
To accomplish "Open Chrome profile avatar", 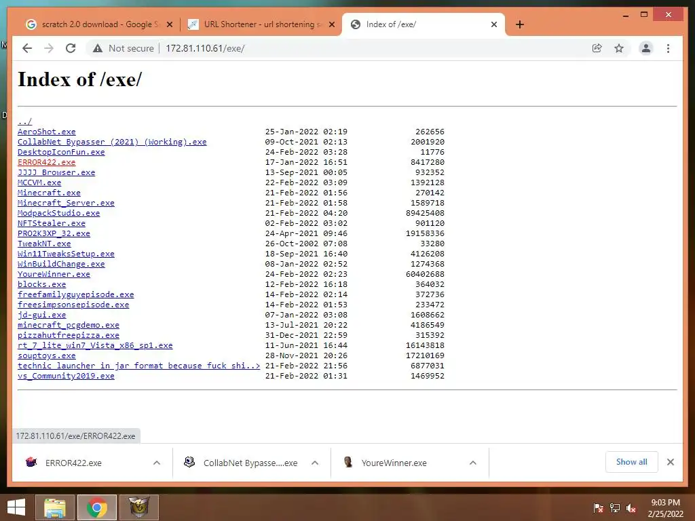I will (646, 48).
